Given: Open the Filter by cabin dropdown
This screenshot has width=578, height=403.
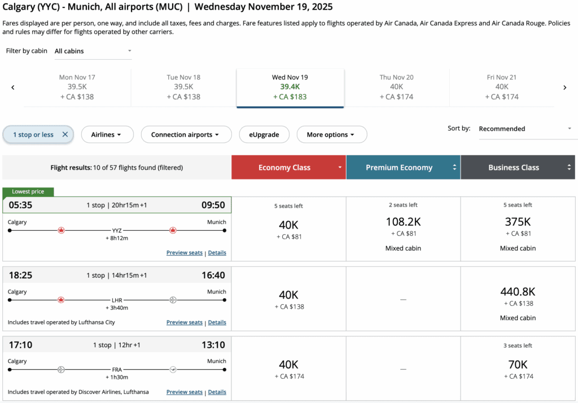Looking at the screenshot, I should tap(93, 51).
